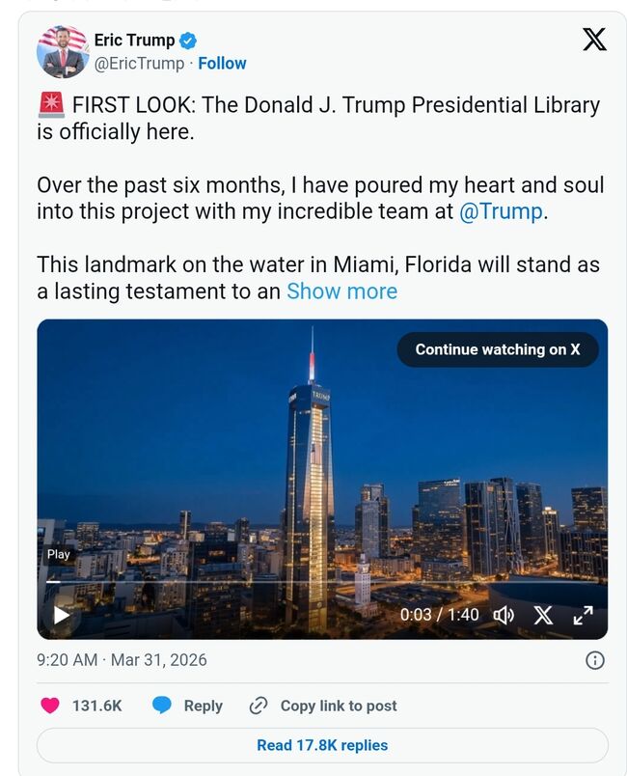
Task: Expand post text with Show more
Action: coord(341,291)
